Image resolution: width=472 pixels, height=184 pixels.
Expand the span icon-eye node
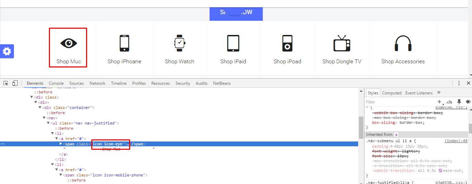[61, 144]
